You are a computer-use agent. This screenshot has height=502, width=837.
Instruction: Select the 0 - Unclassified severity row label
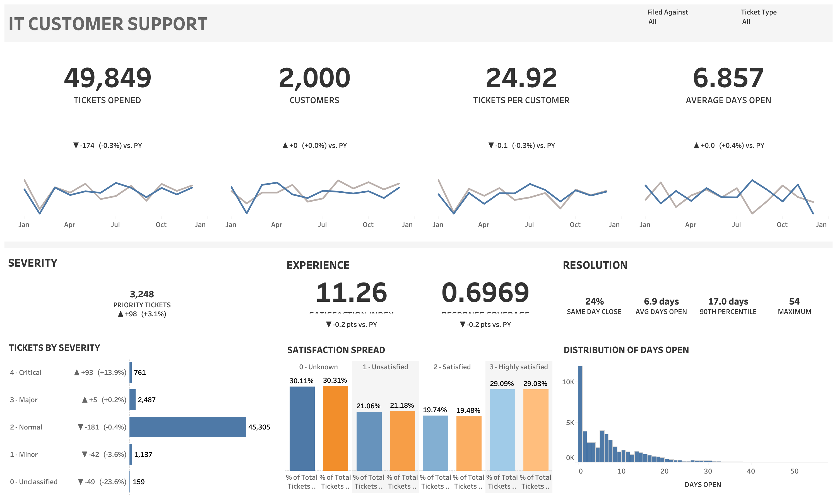point(33,482)
